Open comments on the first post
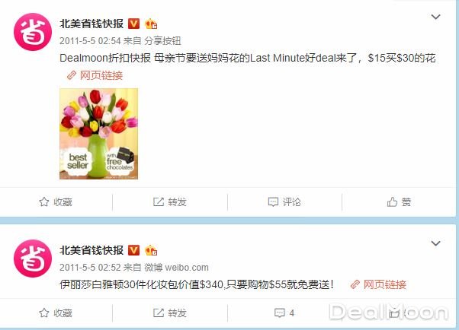Viewport: 459px width, 330px height. [284, 201]
